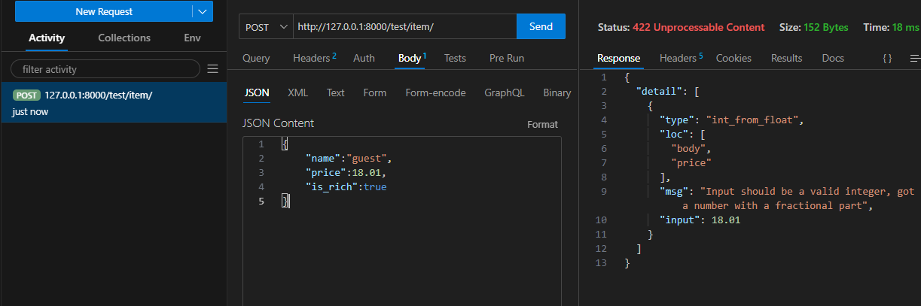
Task: Open the Results tab
Action: click(x=786, y=58)
